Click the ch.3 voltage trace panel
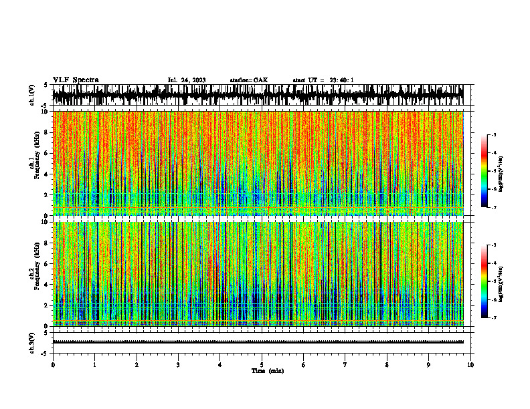Viewport: 530px width, 409px height. (x=258, y=343)
